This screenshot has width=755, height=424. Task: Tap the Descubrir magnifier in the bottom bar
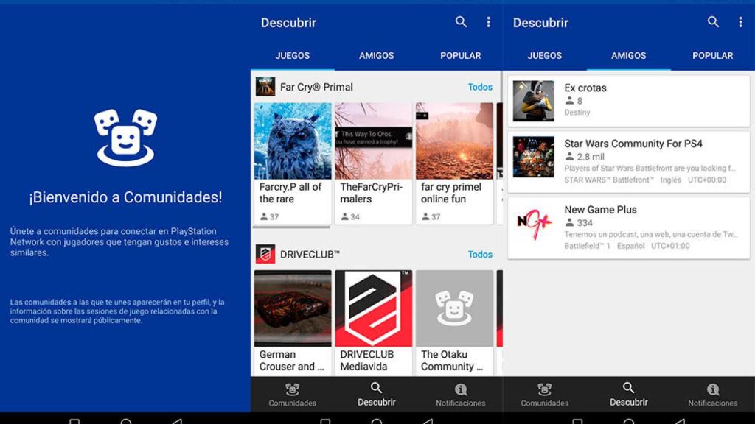coord(376,394)
